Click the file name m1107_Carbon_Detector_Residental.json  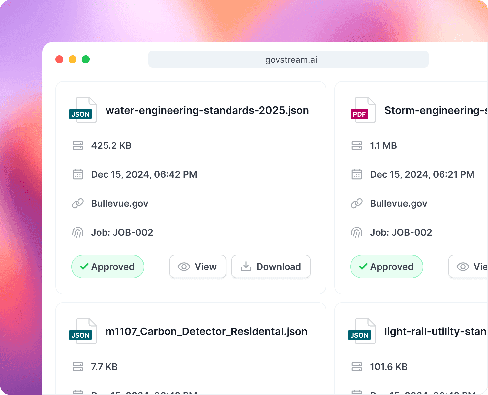207,331
